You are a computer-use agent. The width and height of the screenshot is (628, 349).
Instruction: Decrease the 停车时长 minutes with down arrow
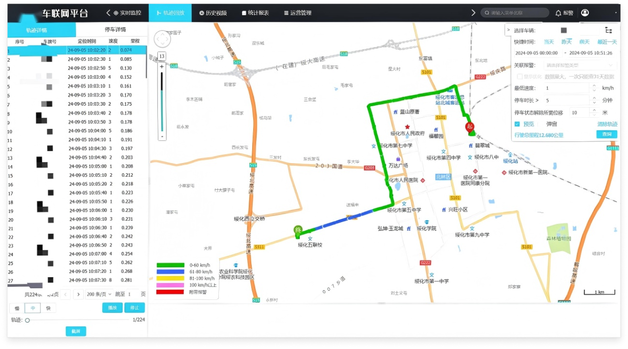pyautogui.click(x=594, y=102)
